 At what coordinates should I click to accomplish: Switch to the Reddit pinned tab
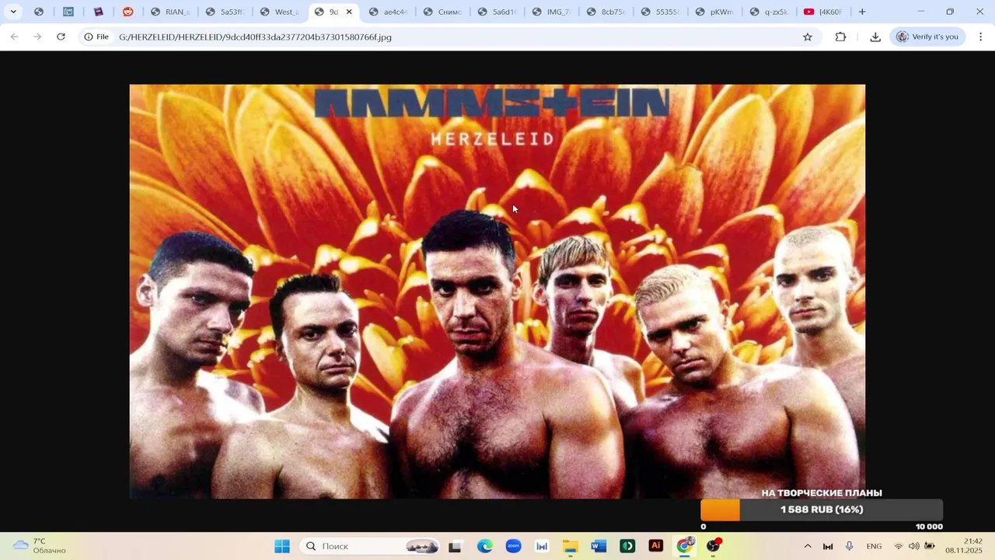[x=128, y=12]
